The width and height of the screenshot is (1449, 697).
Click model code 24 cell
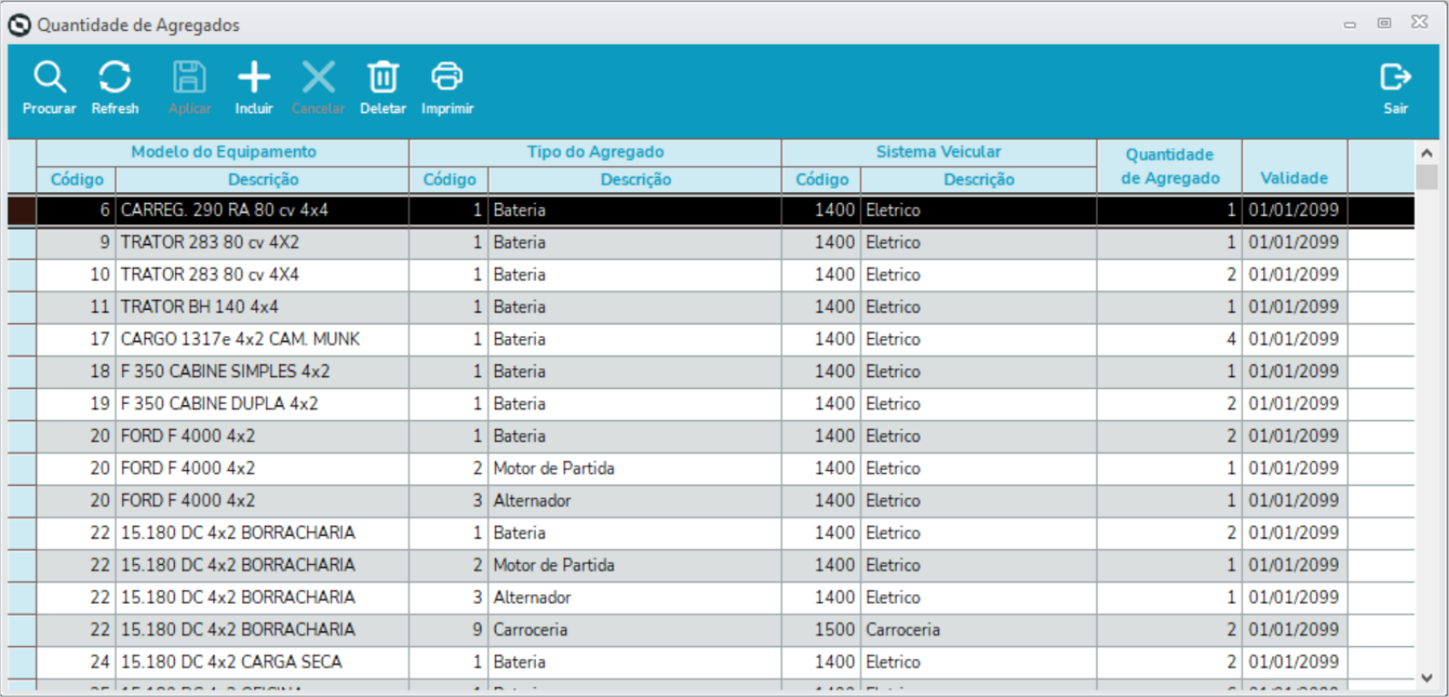[77, 662]
